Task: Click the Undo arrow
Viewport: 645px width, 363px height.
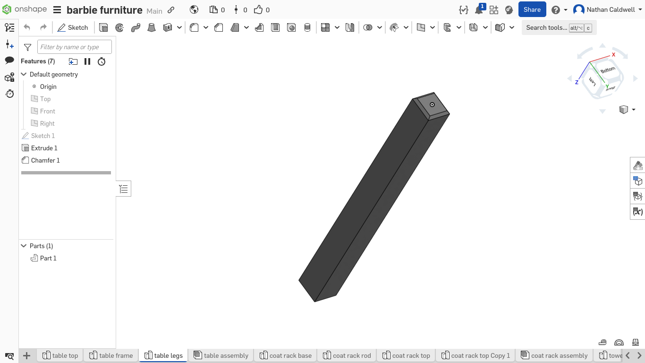Action: (27, 27)
